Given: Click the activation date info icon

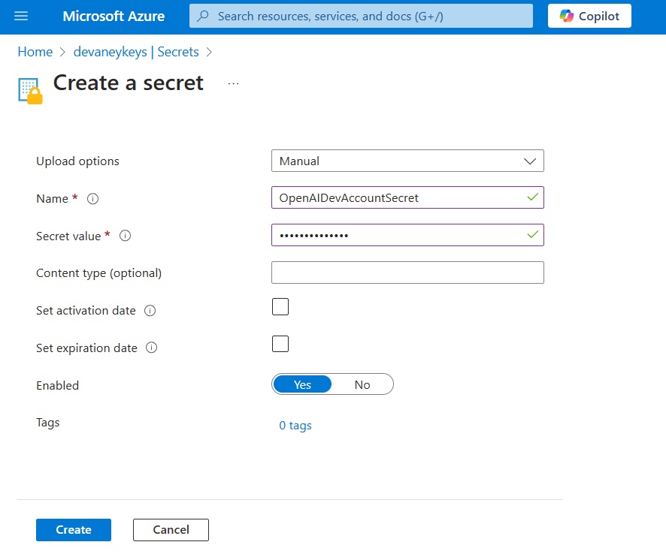Looking at the screenshot, I should (150, 311).
